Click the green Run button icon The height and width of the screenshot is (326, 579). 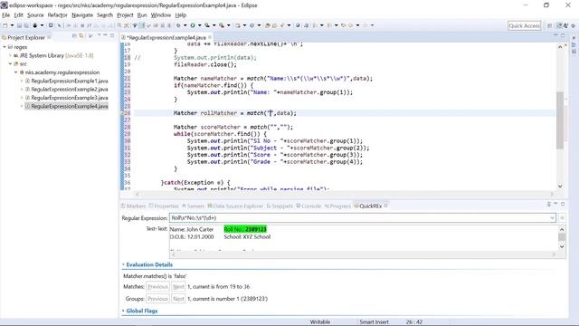[x=193, y=25]
